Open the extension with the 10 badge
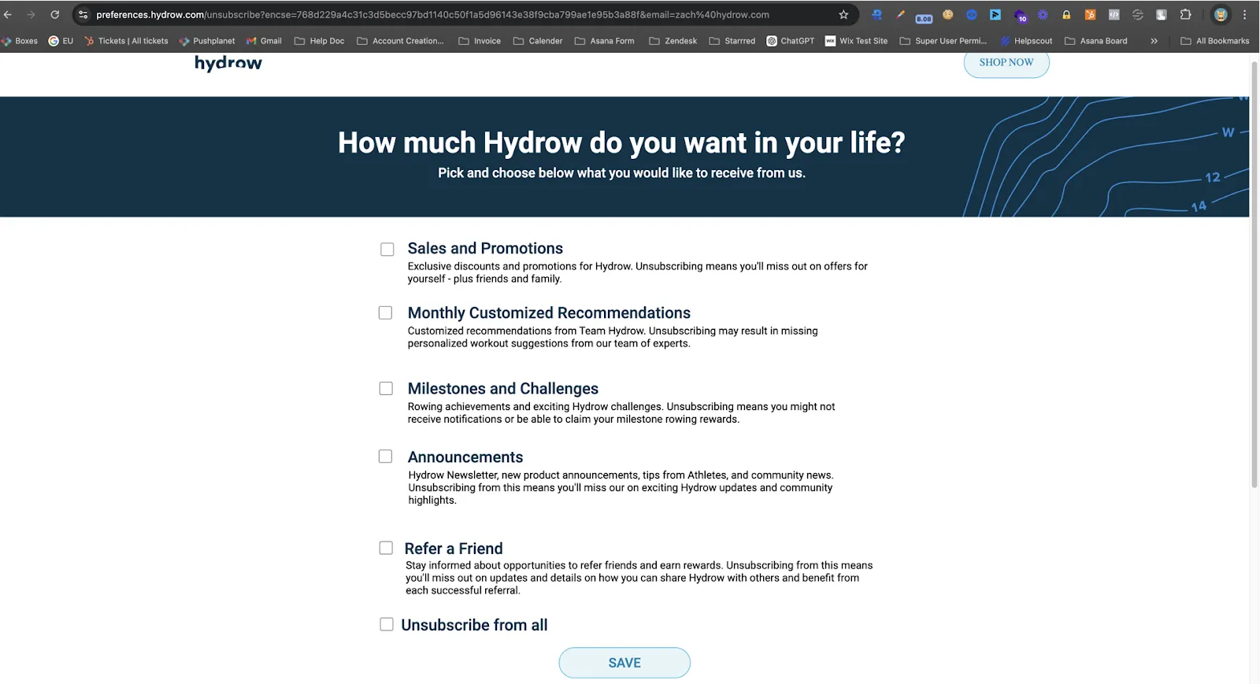The width and height of the screenshot is (1260, 684). click(x=1020, y=15)
